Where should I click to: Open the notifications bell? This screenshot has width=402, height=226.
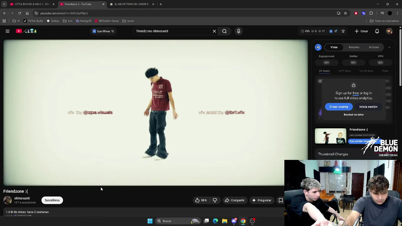[377, 31]
